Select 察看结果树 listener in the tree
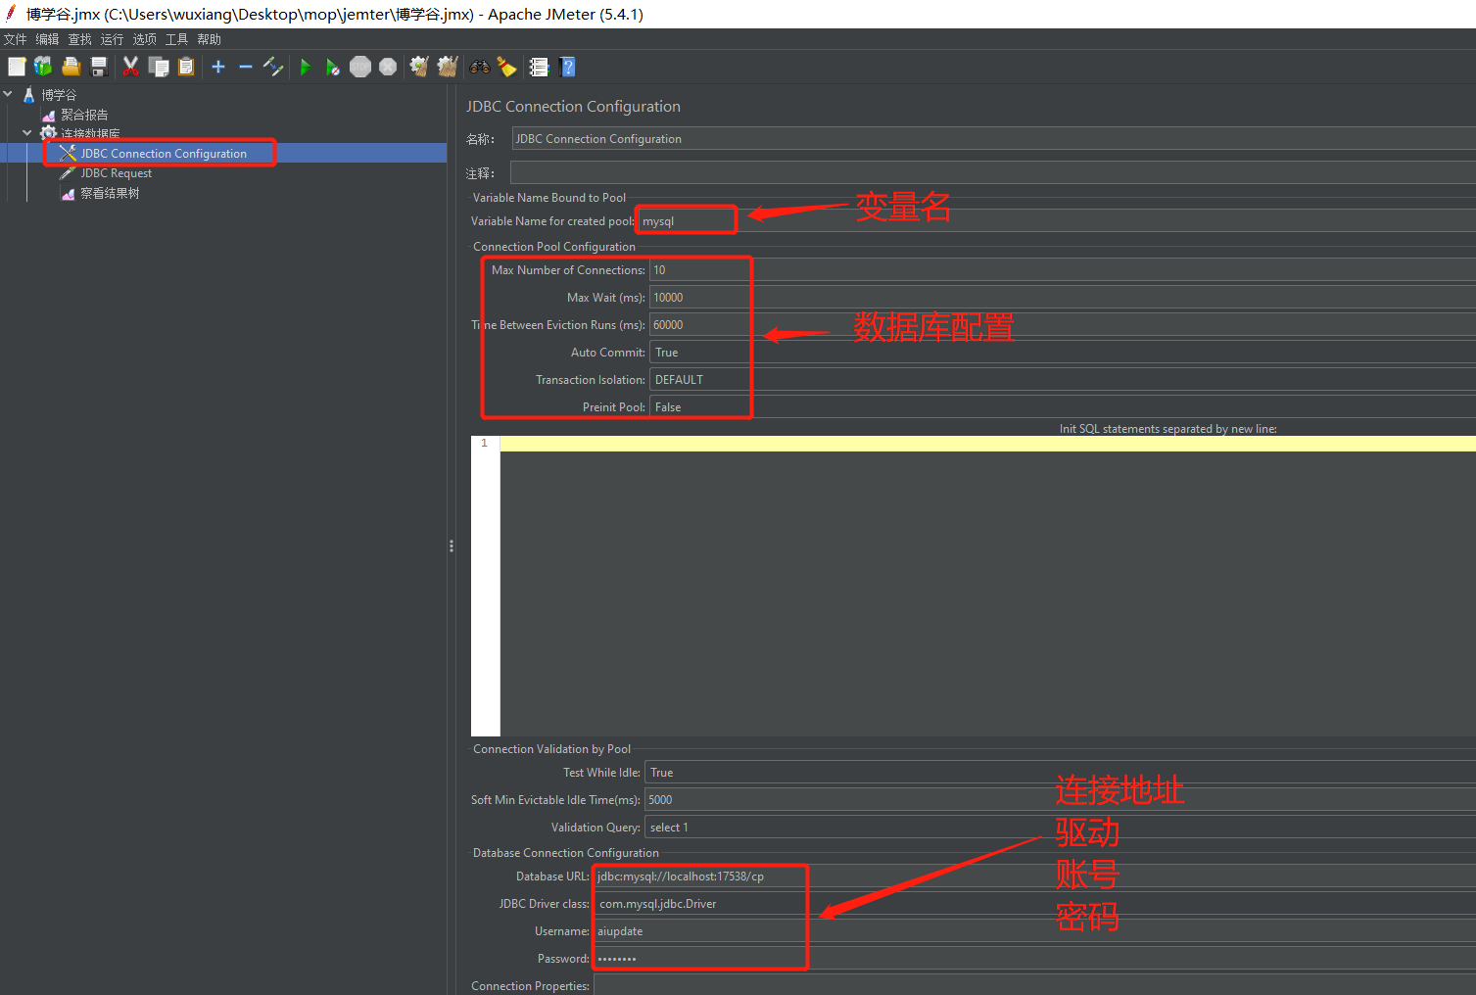 click(x=110, y=193)
